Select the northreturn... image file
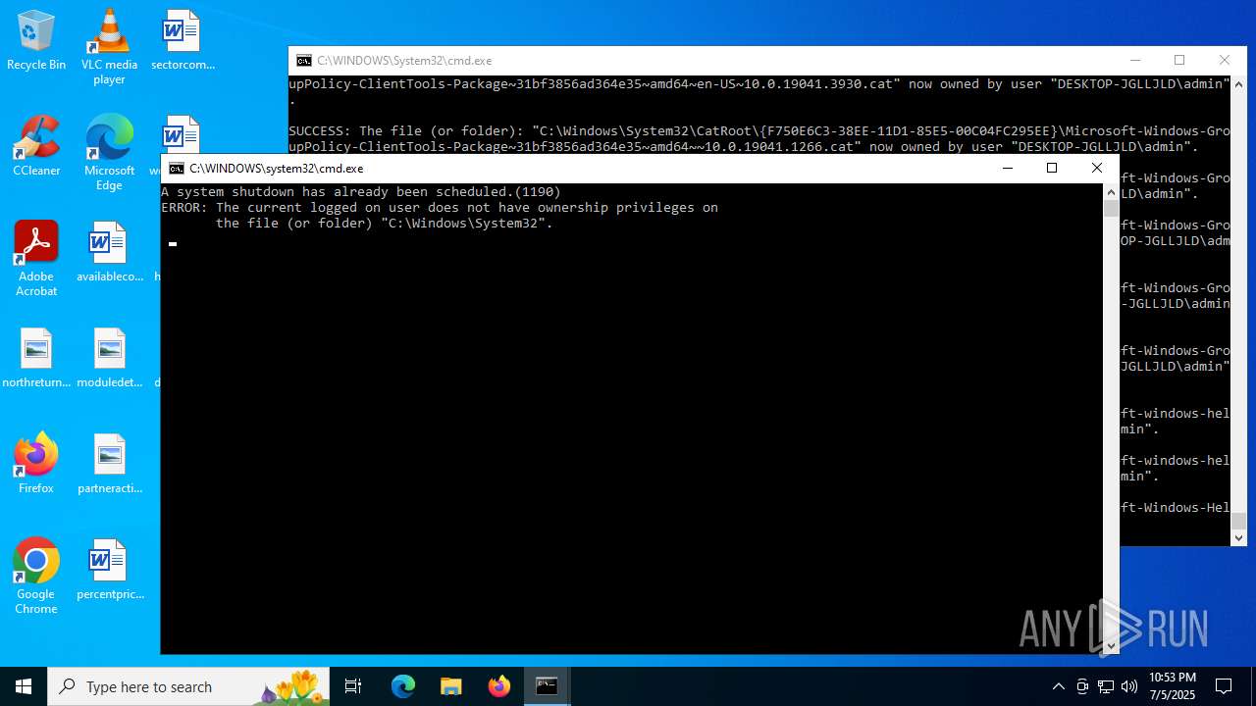 pos(36,358)
